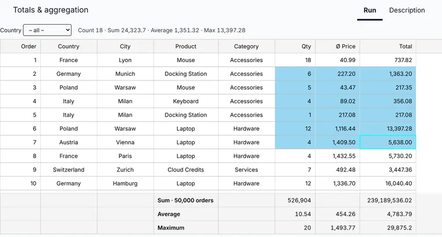Screen dimensions: 442x237
Task: Click the selection summary Count 18 text
Action: tap(90, 30)
